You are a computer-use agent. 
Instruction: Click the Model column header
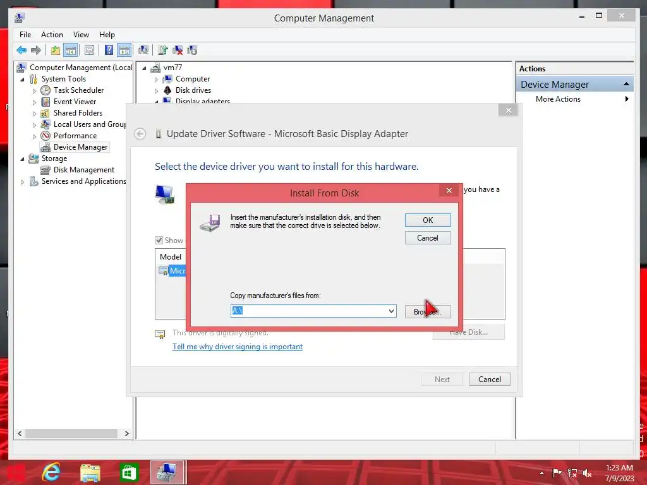171,257
